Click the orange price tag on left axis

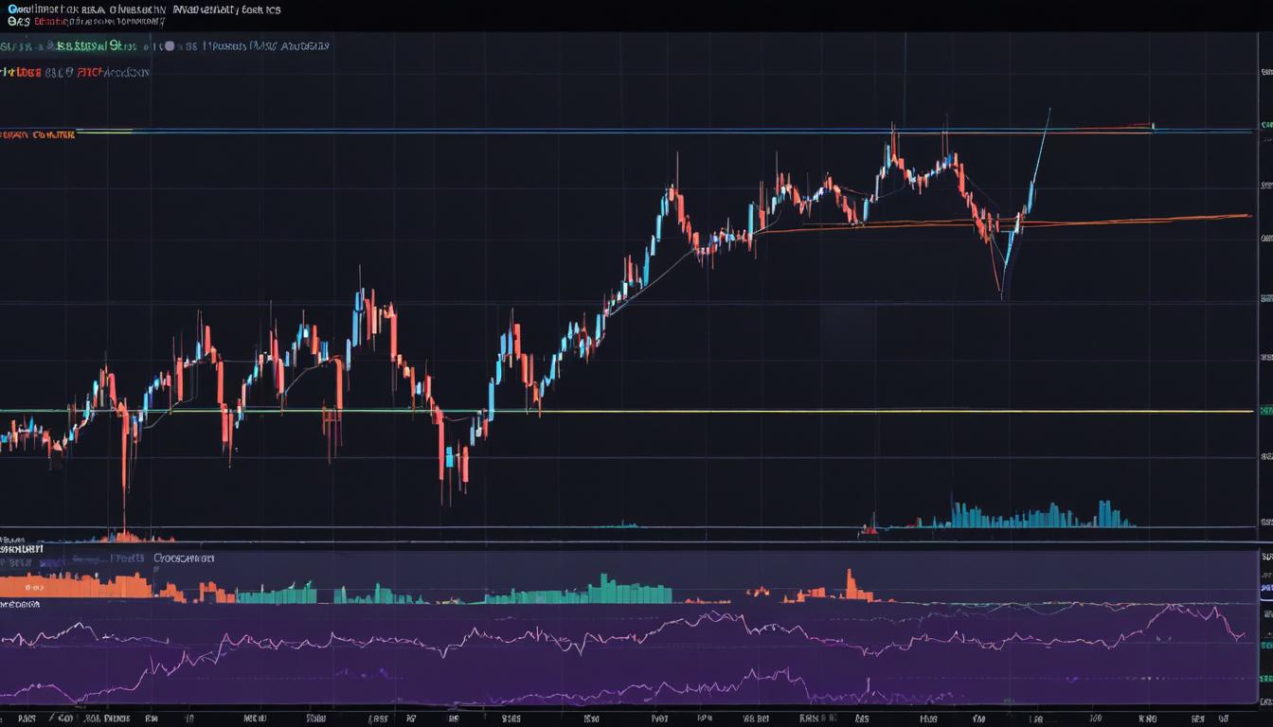click(x=33, y=133)
